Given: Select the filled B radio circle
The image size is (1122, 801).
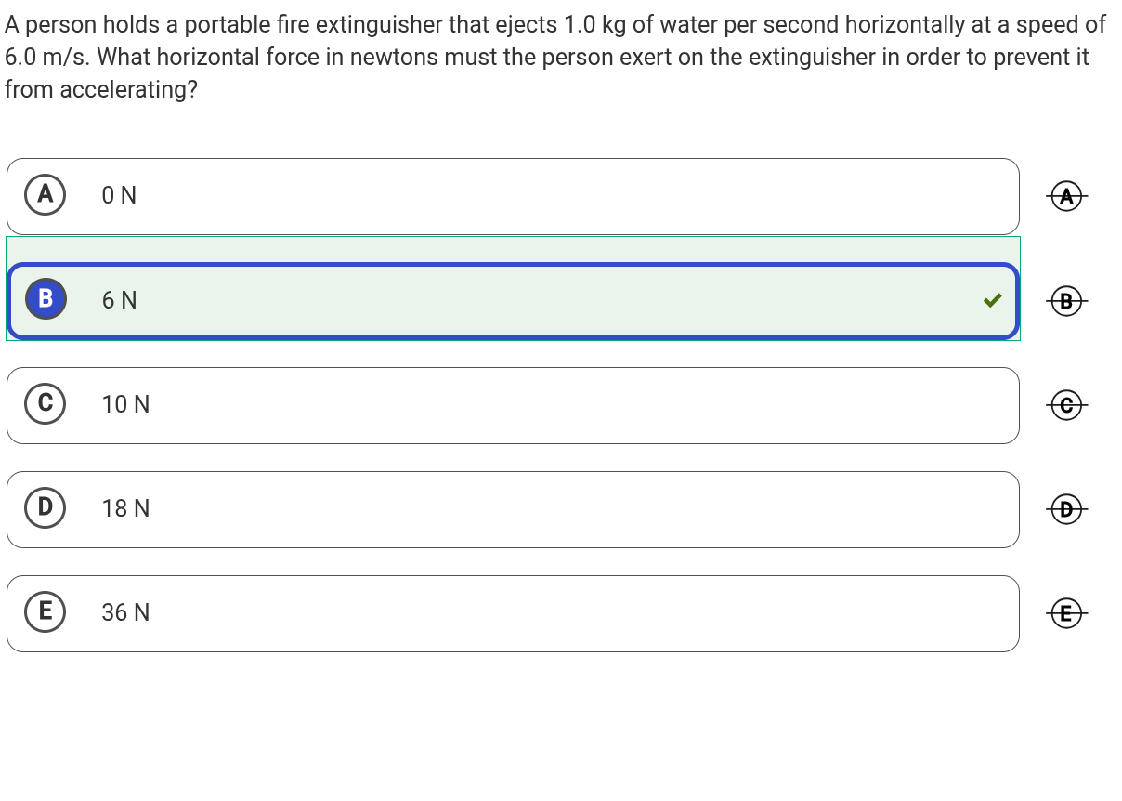Looking at the screenshot, I should coord(46,299).
